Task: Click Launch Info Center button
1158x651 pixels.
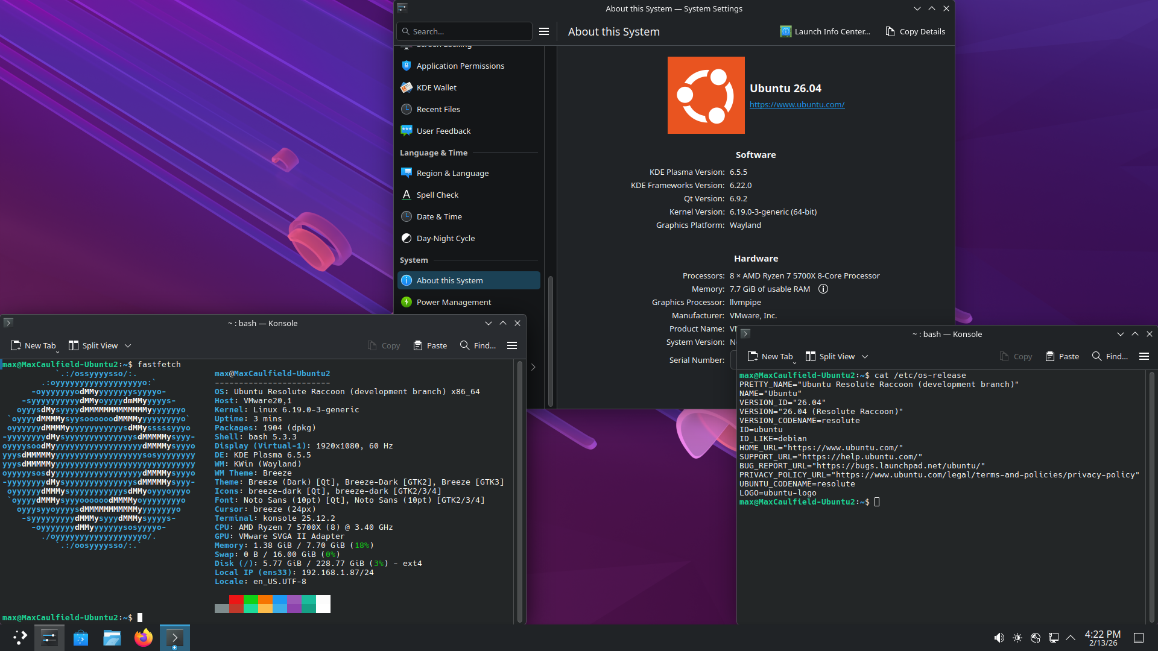Action: (x=825, y=31)
